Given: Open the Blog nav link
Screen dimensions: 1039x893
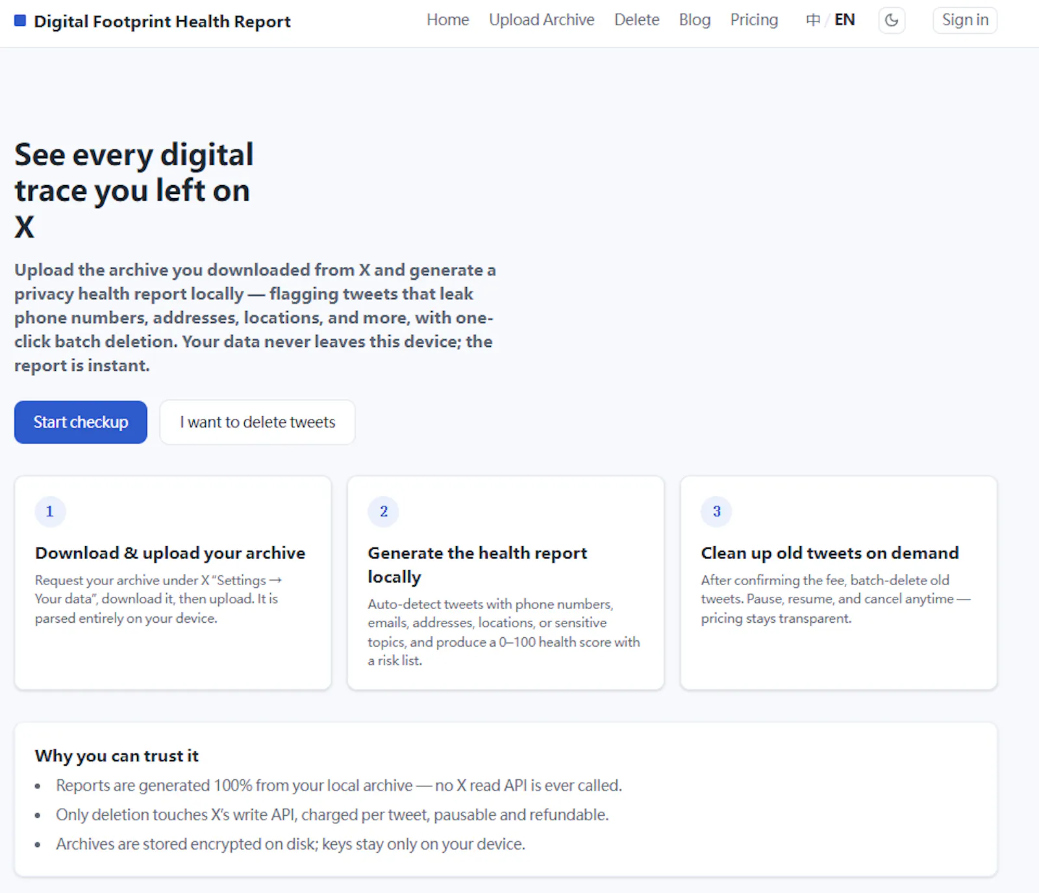Looking at the screenshot, I should coord(695,20).
